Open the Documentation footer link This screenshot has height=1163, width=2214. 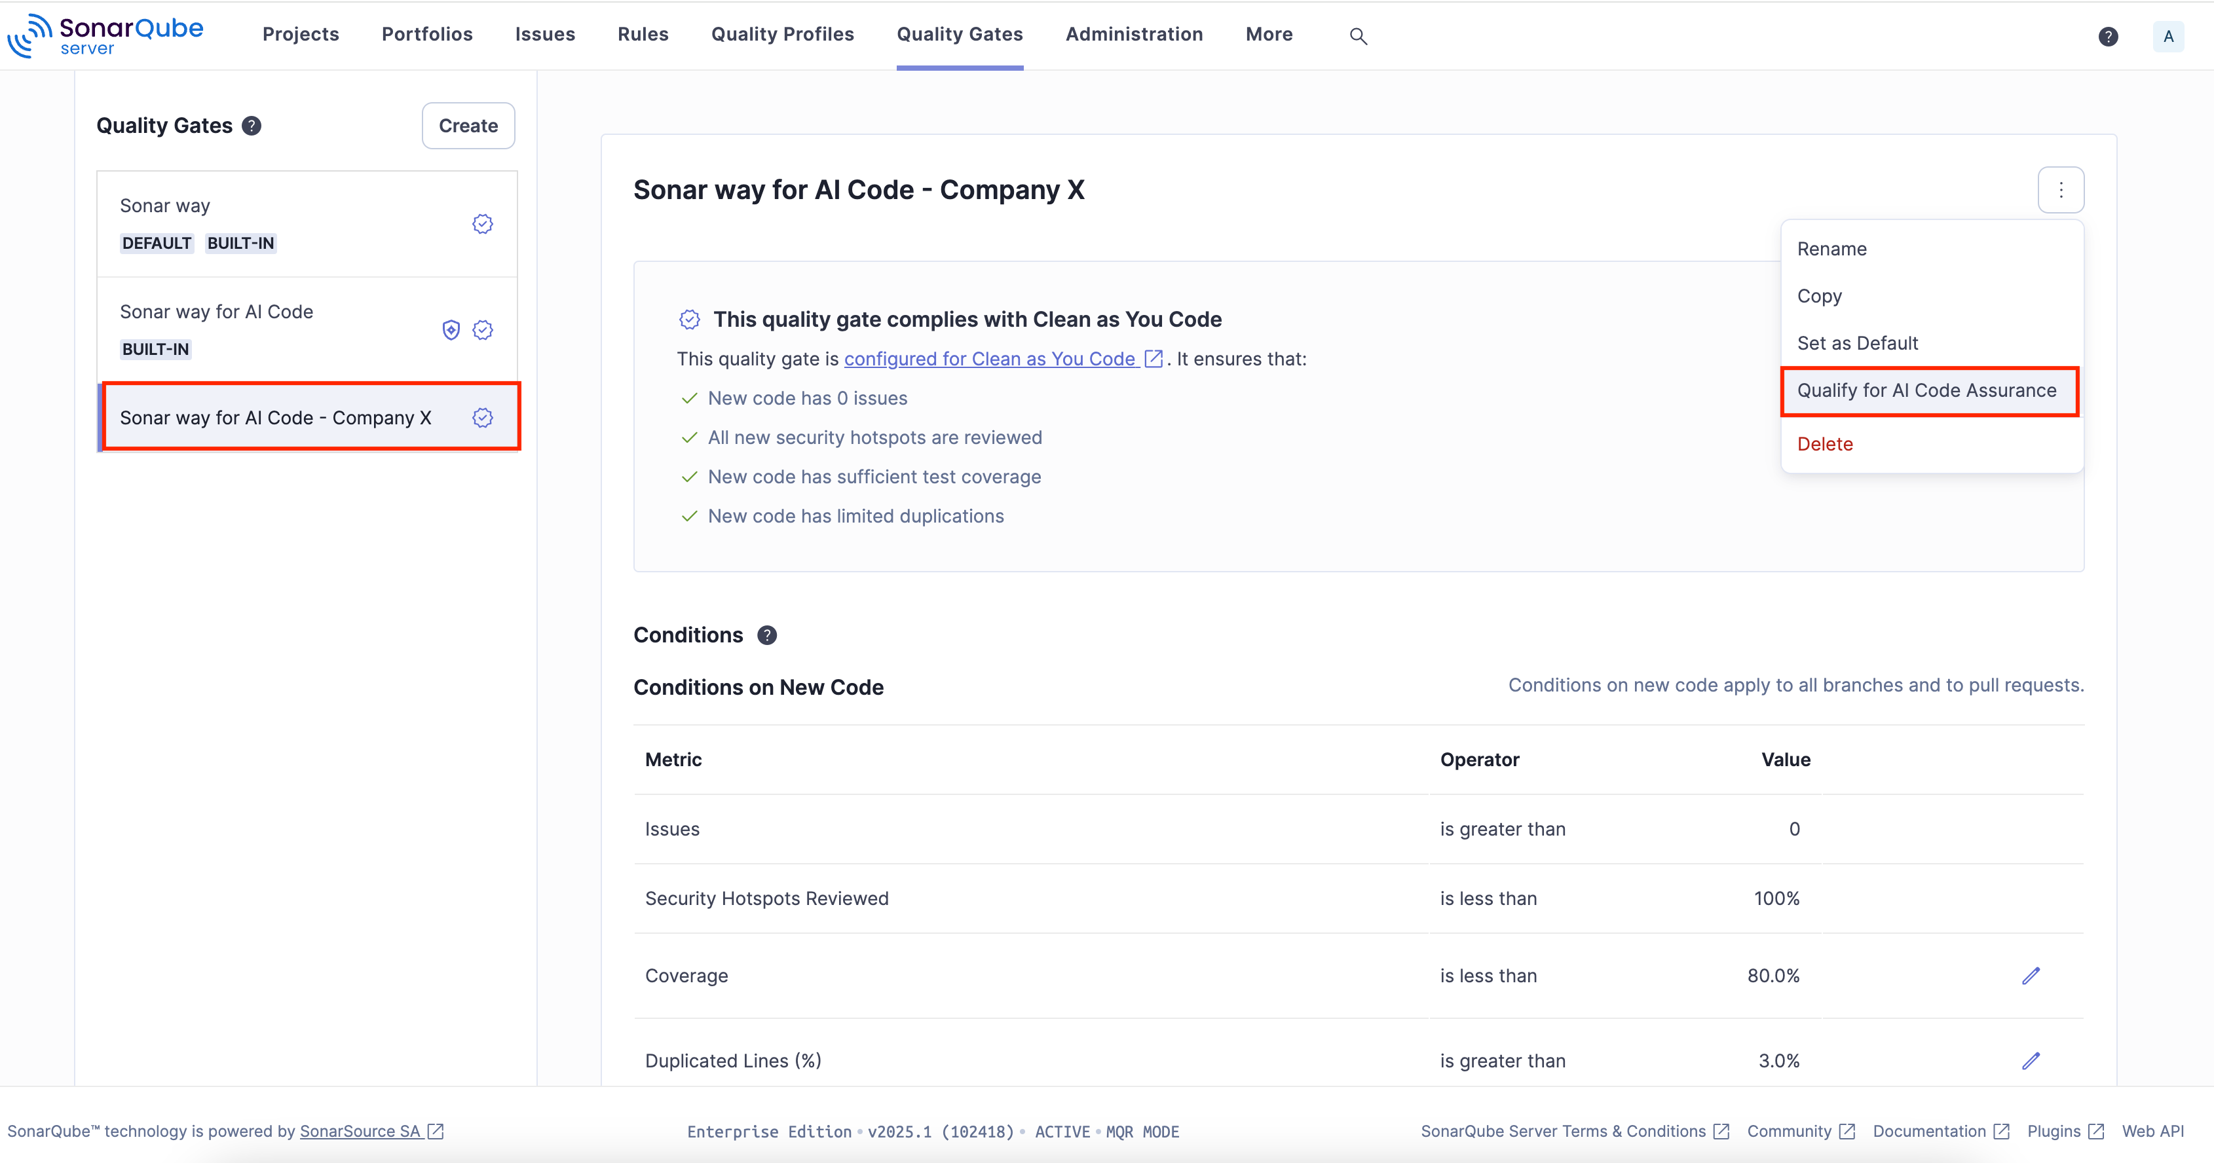point(1928,1131)
